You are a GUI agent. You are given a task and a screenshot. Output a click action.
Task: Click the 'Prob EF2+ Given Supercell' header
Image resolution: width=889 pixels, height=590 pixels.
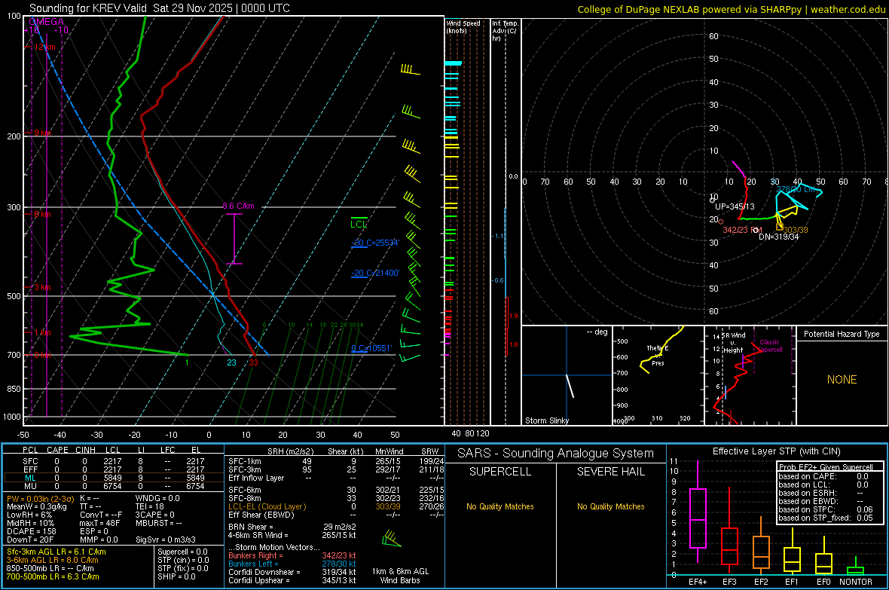pyautogui.click(x=826, y=467)
